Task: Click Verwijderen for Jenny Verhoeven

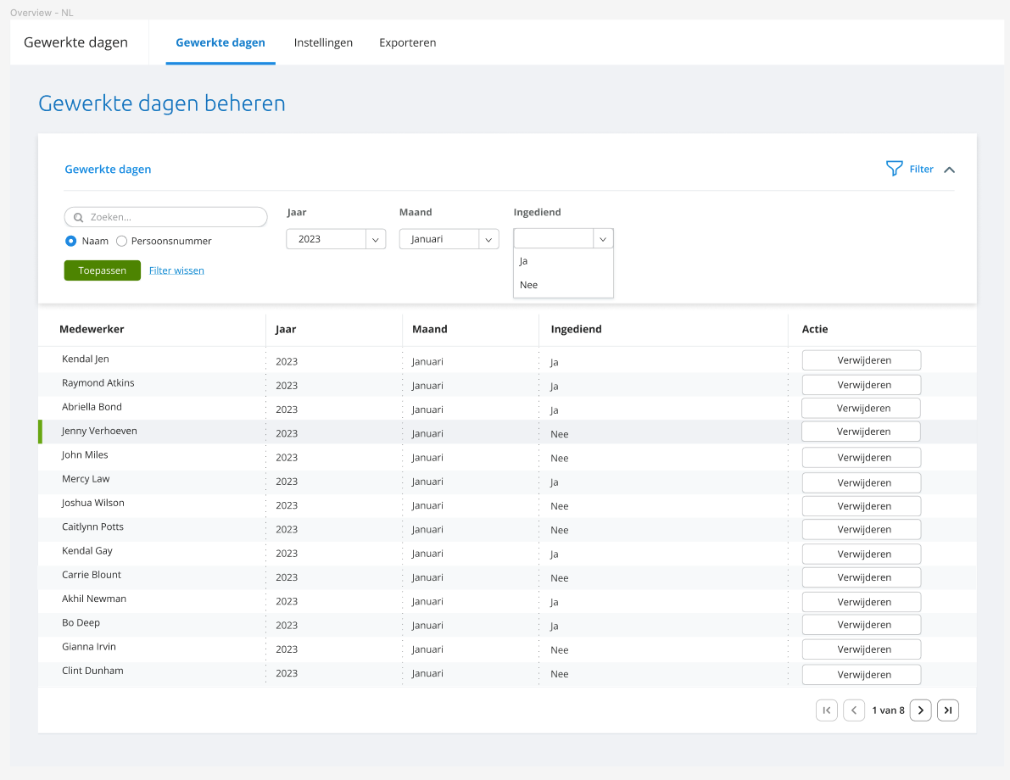Action: [861, 432]
